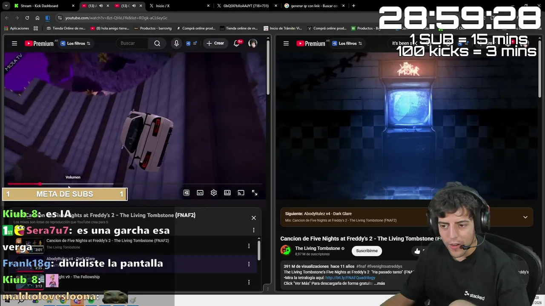Open options for The Fellowship playlist item
Viewport: 545px width, 306px height.
coord(249,282)
